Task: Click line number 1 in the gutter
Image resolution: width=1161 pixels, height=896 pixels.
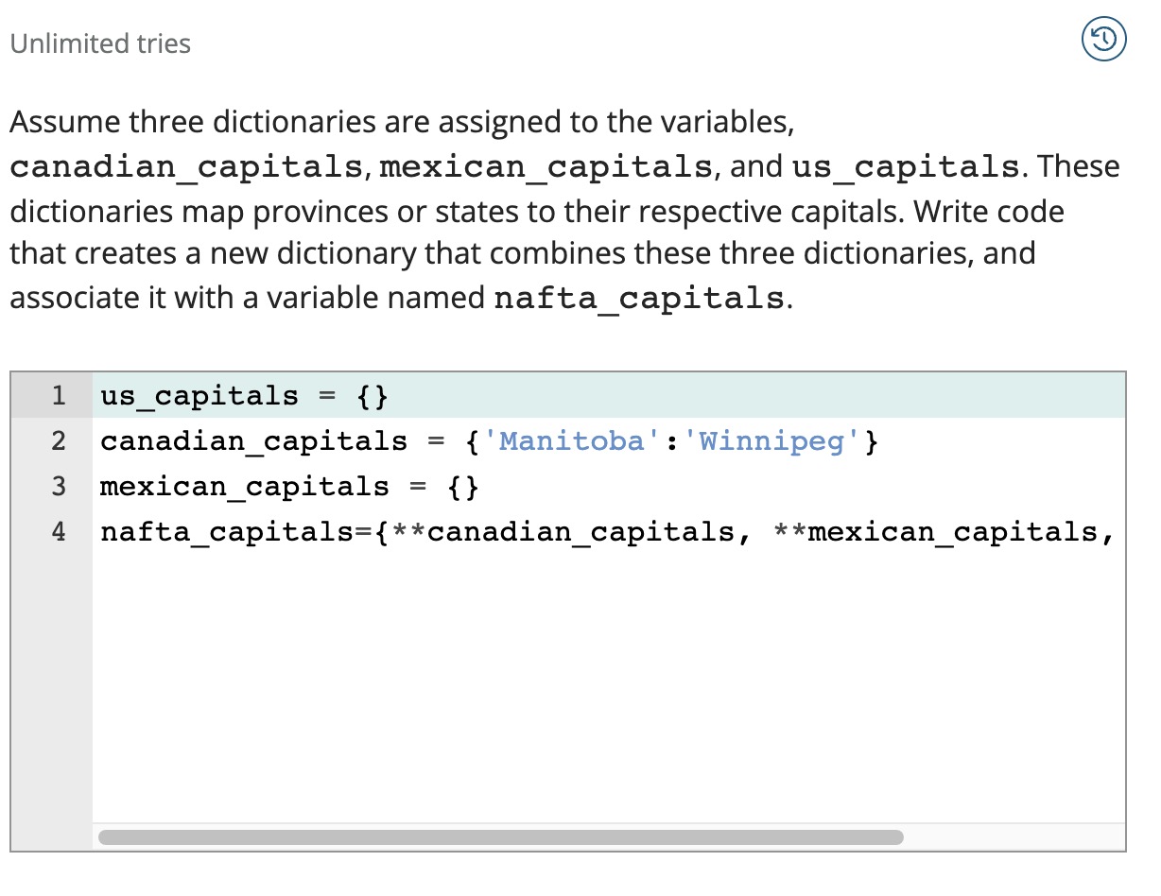Action: pos(59,395)
